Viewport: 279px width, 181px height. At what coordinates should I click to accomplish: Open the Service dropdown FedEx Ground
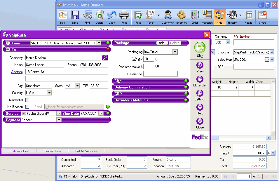(x=59, y=113)
